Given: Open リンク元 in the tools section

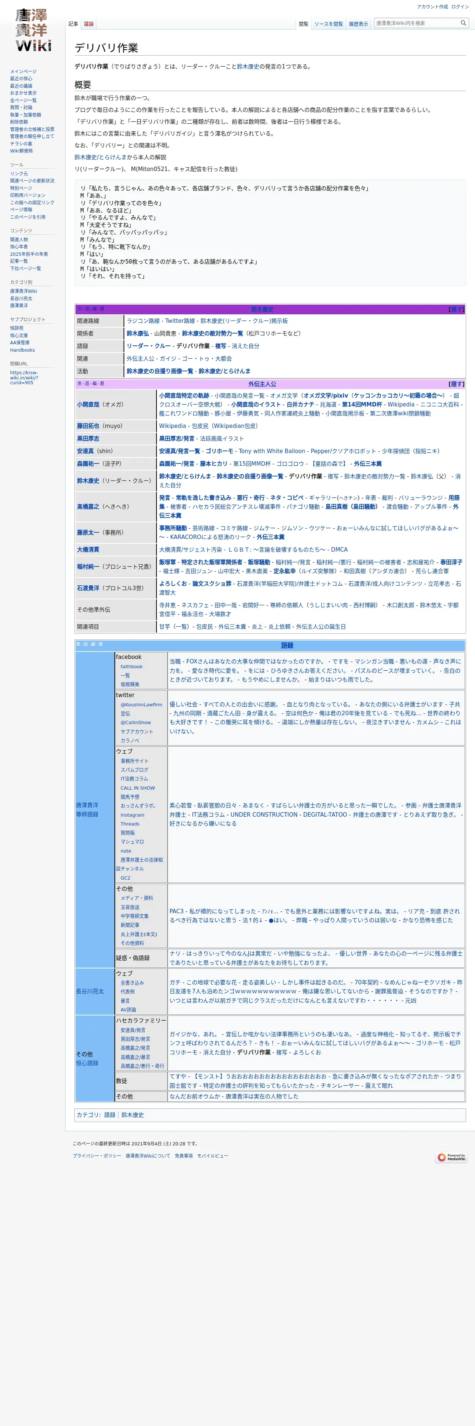Looking at the screenshot, I should point(19,174).
